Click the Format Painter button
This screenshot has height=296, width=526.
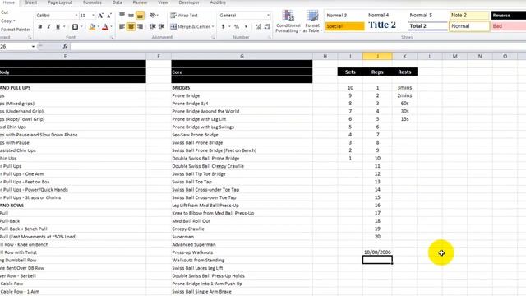coord(16,30)
